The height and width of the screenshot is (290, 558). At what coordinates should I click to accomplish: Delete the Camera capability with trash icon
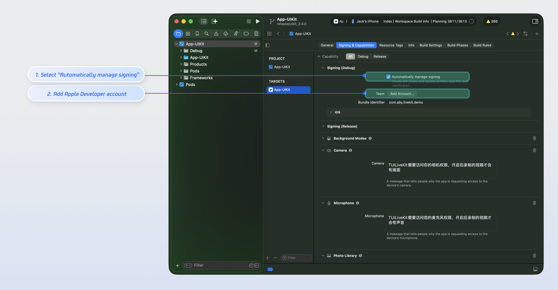(x=534, y=150)
